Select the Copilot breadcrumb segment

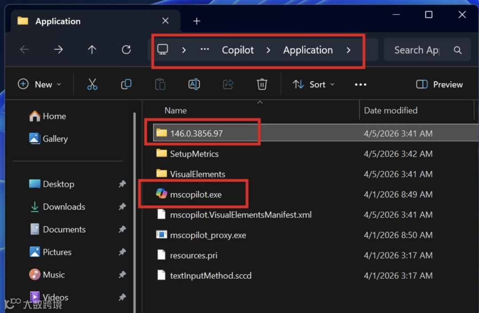pyautogui.click(x=238, y=50)
